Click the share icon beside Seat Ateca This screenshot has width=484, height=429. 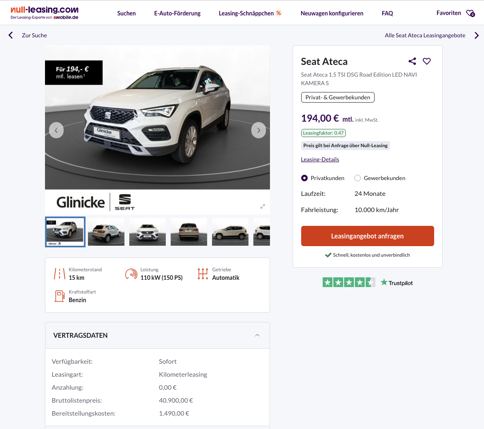tap(412, 61)
